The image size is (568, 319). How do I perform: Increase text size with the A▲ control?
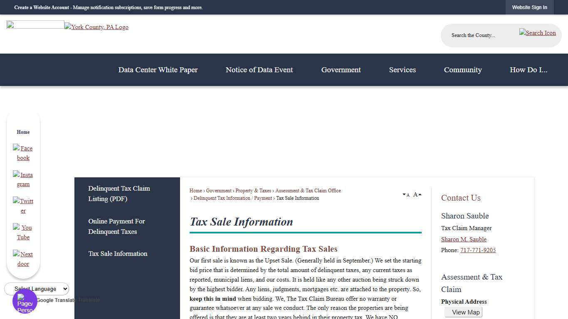pos(416,194)
